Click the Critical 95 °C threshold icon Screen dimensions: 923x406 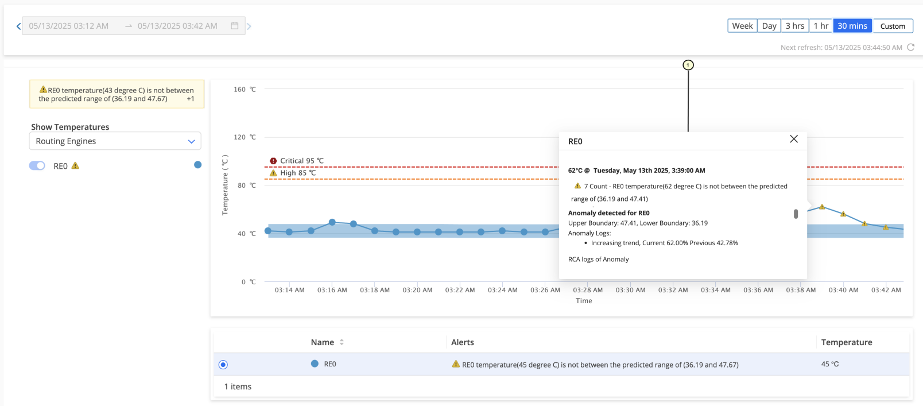[x=273, y=161]
